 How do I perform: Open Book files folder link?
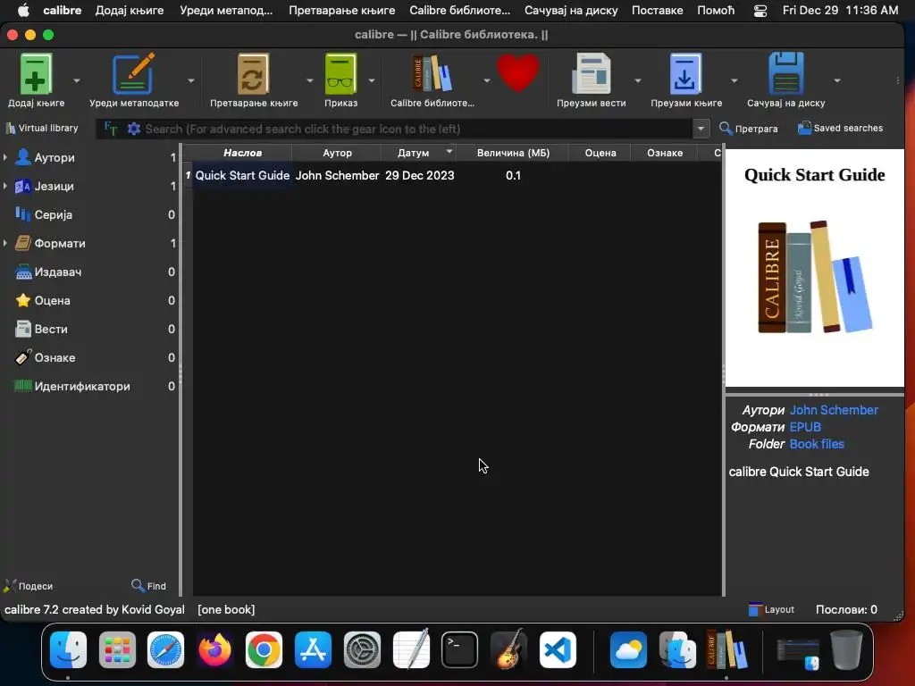pyautogui.click(x=817, y=444)
